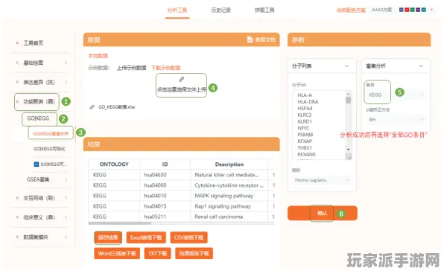The image size is (444, 274).
Task: Select THBS1 in 分子list
Action: [305, 147]
